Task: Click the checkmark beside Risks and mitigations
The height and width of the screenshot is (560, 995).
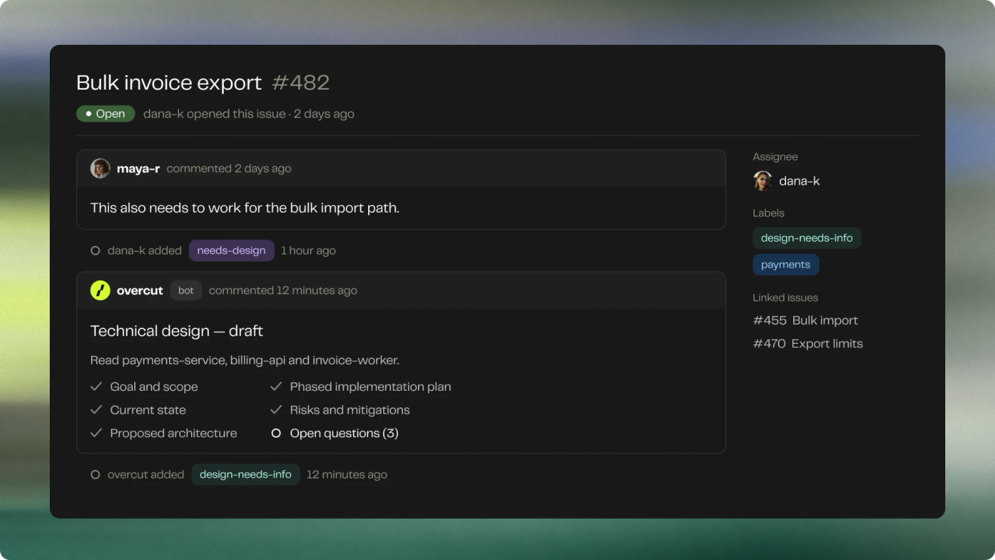Action: 276,410
